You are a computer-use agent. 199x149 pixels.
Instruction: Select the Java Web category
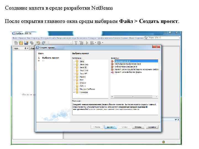pyautogui.click(x=84, y=64)
